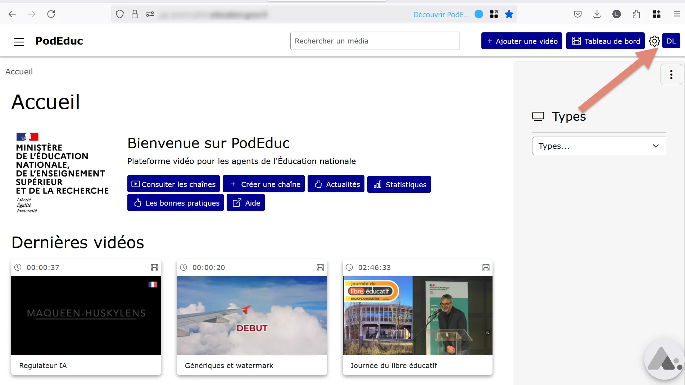Click the Ministère de l'Éducation nationale logo
Viewport: 685px width, 385px height.
(62, 173)
